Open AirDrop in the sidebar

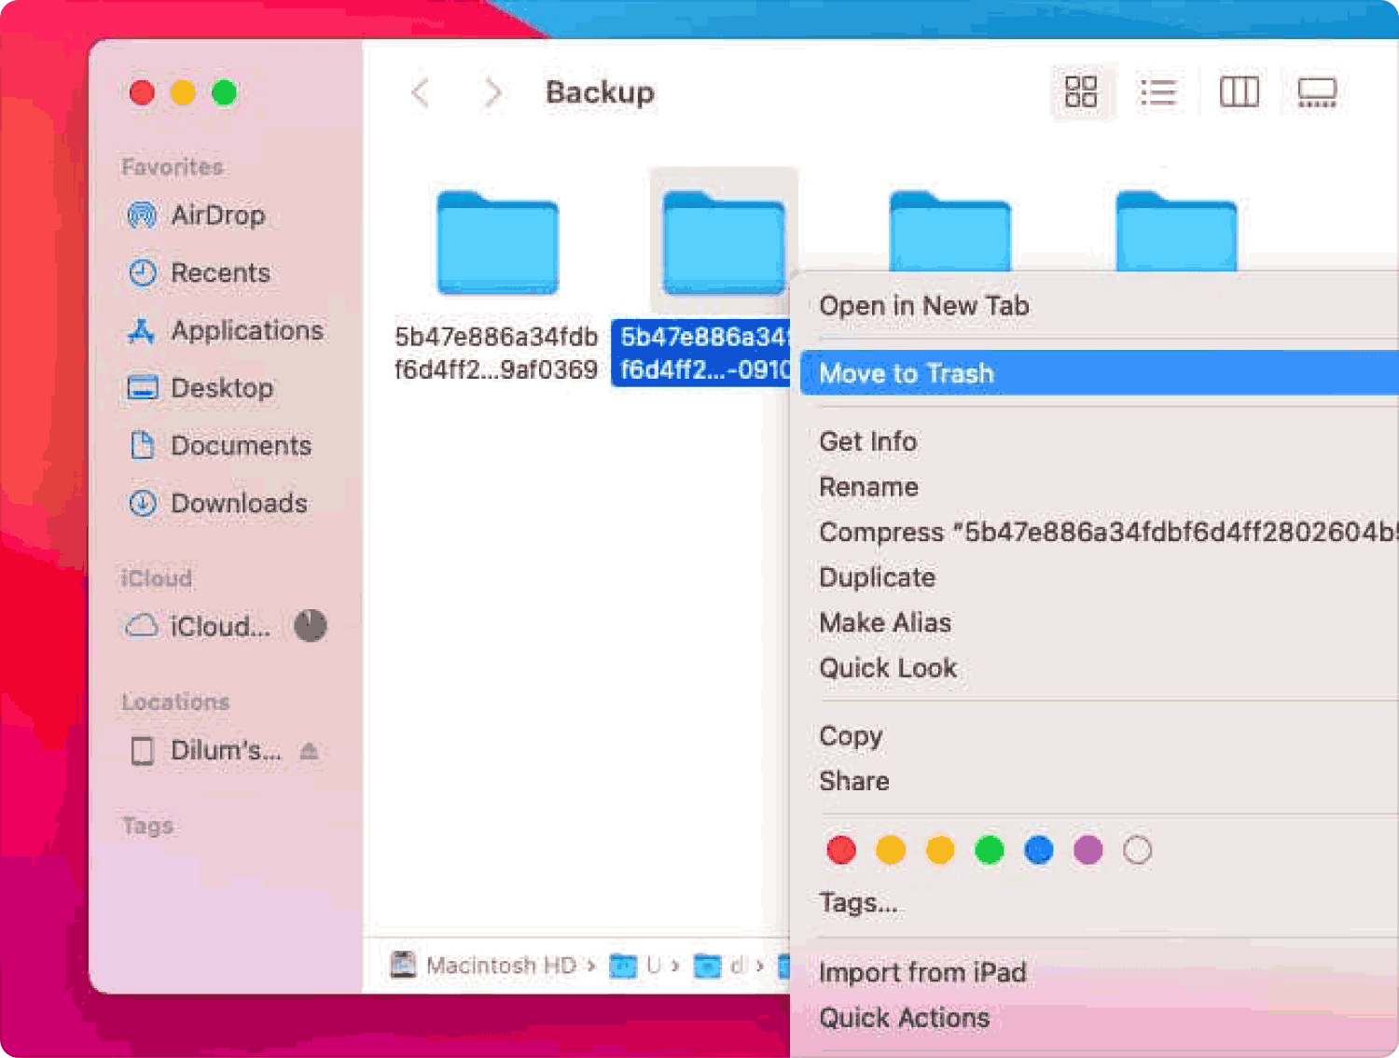(217, 216)
